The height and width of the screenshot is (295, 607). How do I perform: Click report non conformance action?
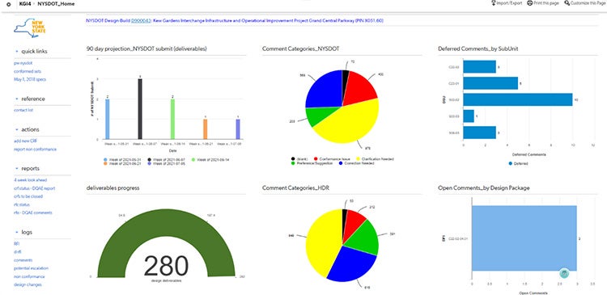click(x=36, y=150)
